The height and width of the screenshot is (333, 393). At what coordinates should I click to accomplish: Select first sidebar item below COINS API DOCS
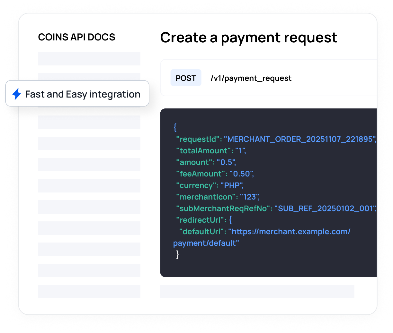(89, 59)
